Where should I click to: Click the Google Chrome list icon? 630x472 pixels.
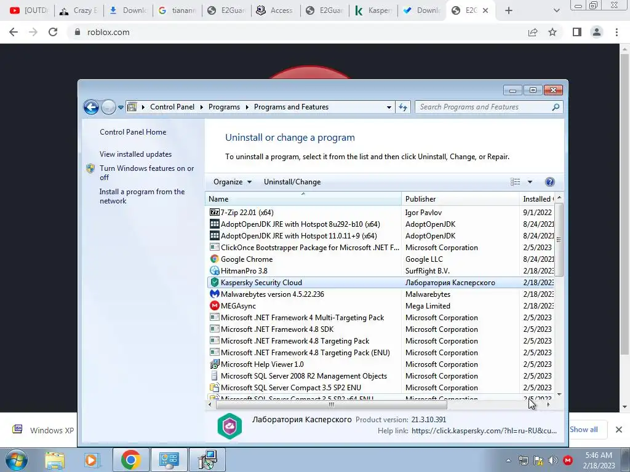point(215,259)
